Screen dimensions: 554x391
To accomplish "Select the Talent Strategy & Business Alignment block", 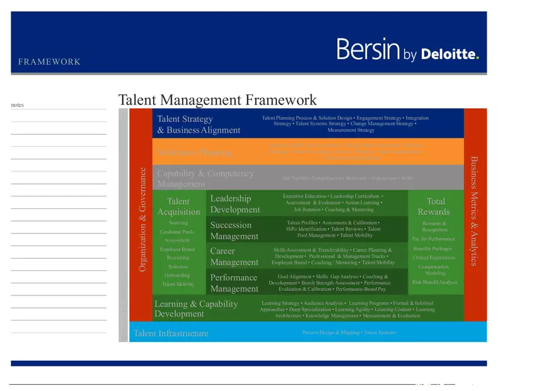I will [198, 124].
